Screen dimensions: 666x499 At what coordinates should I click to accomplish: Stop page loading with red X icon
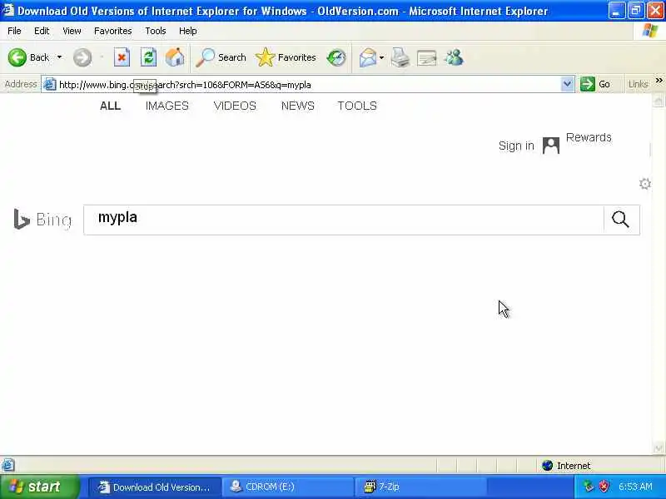[122, 57]
